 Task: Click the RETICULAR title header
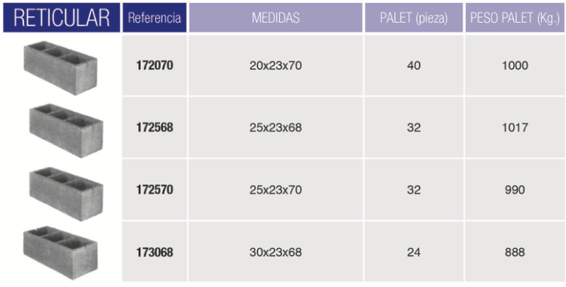(x=61, y=18)
